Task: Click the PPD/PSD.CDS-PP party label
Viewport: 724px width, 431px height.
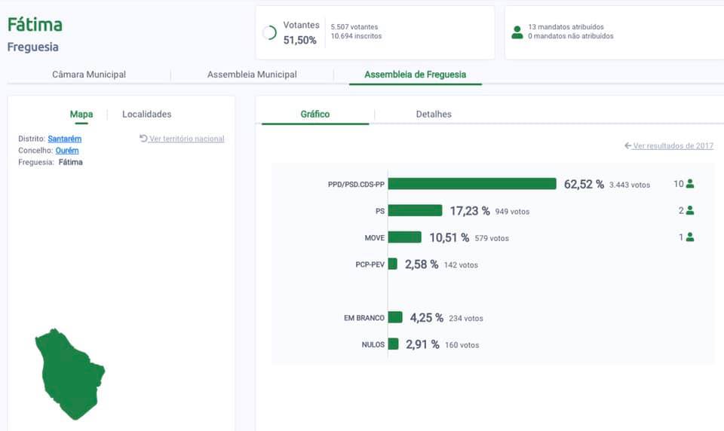Action: tap(356, 185)
